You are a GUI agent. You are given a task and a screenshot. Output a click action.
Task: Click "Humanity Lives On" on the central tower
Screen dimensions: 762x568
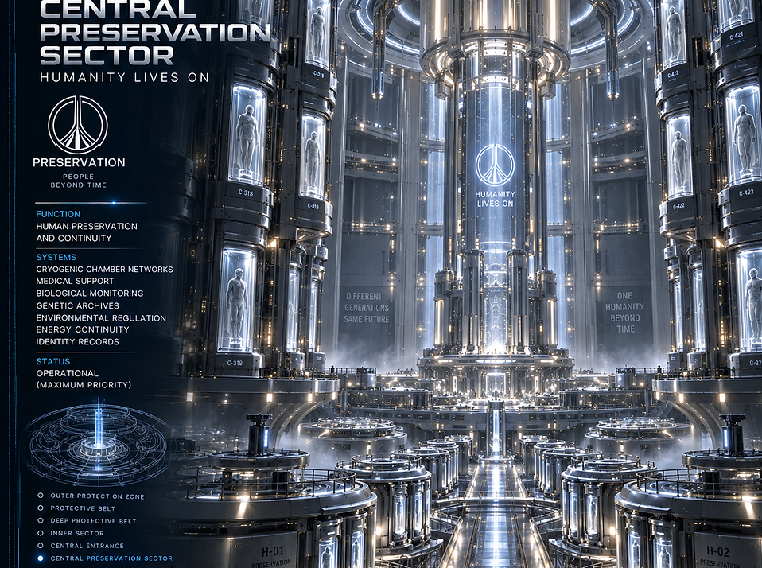coord(495,199)
